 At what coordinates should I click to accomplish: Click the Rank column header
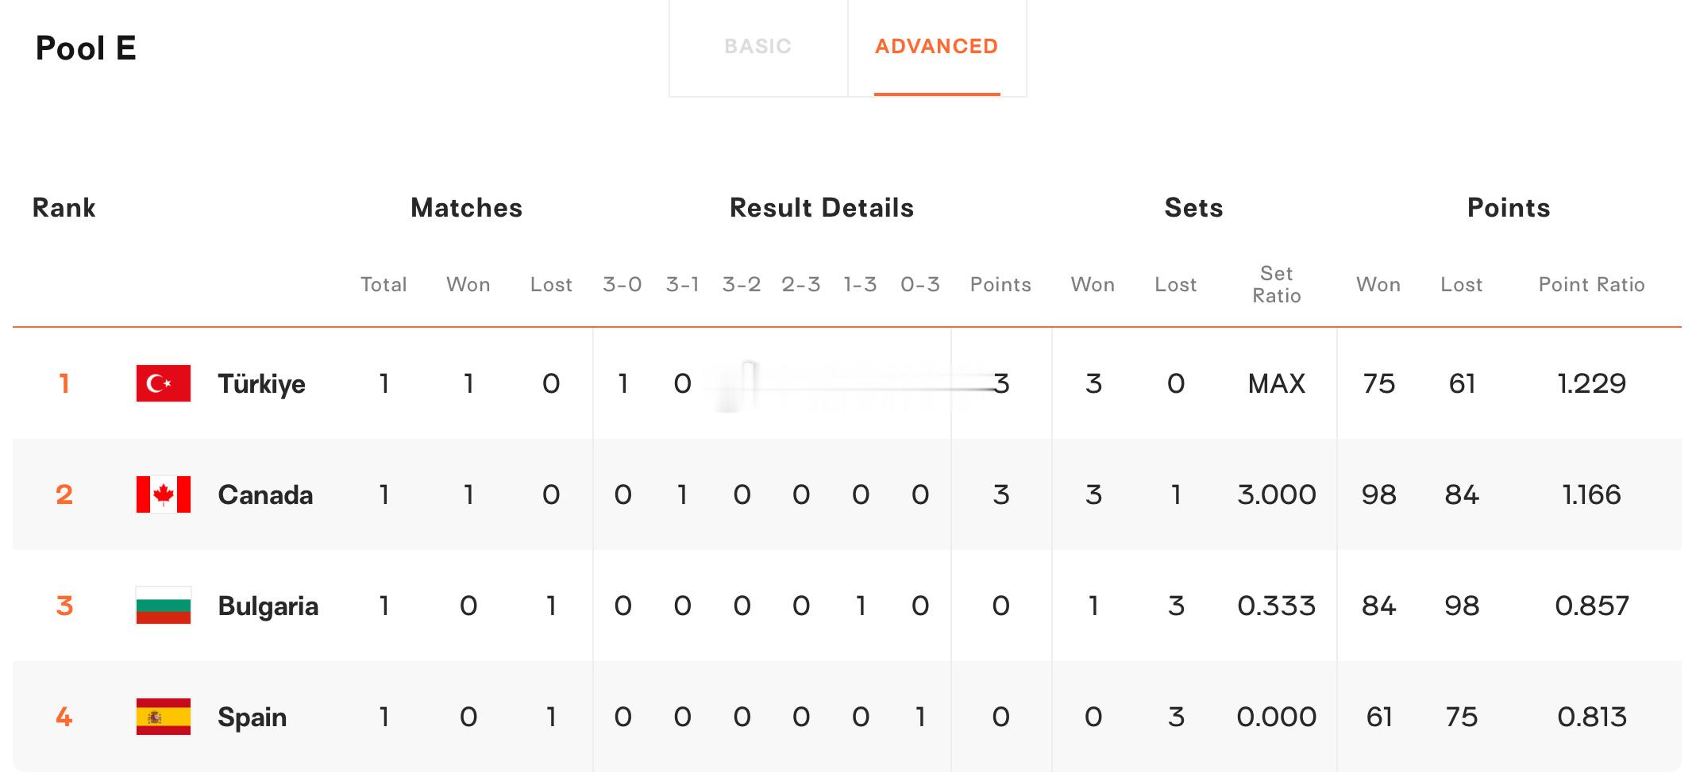pos(64,208)
